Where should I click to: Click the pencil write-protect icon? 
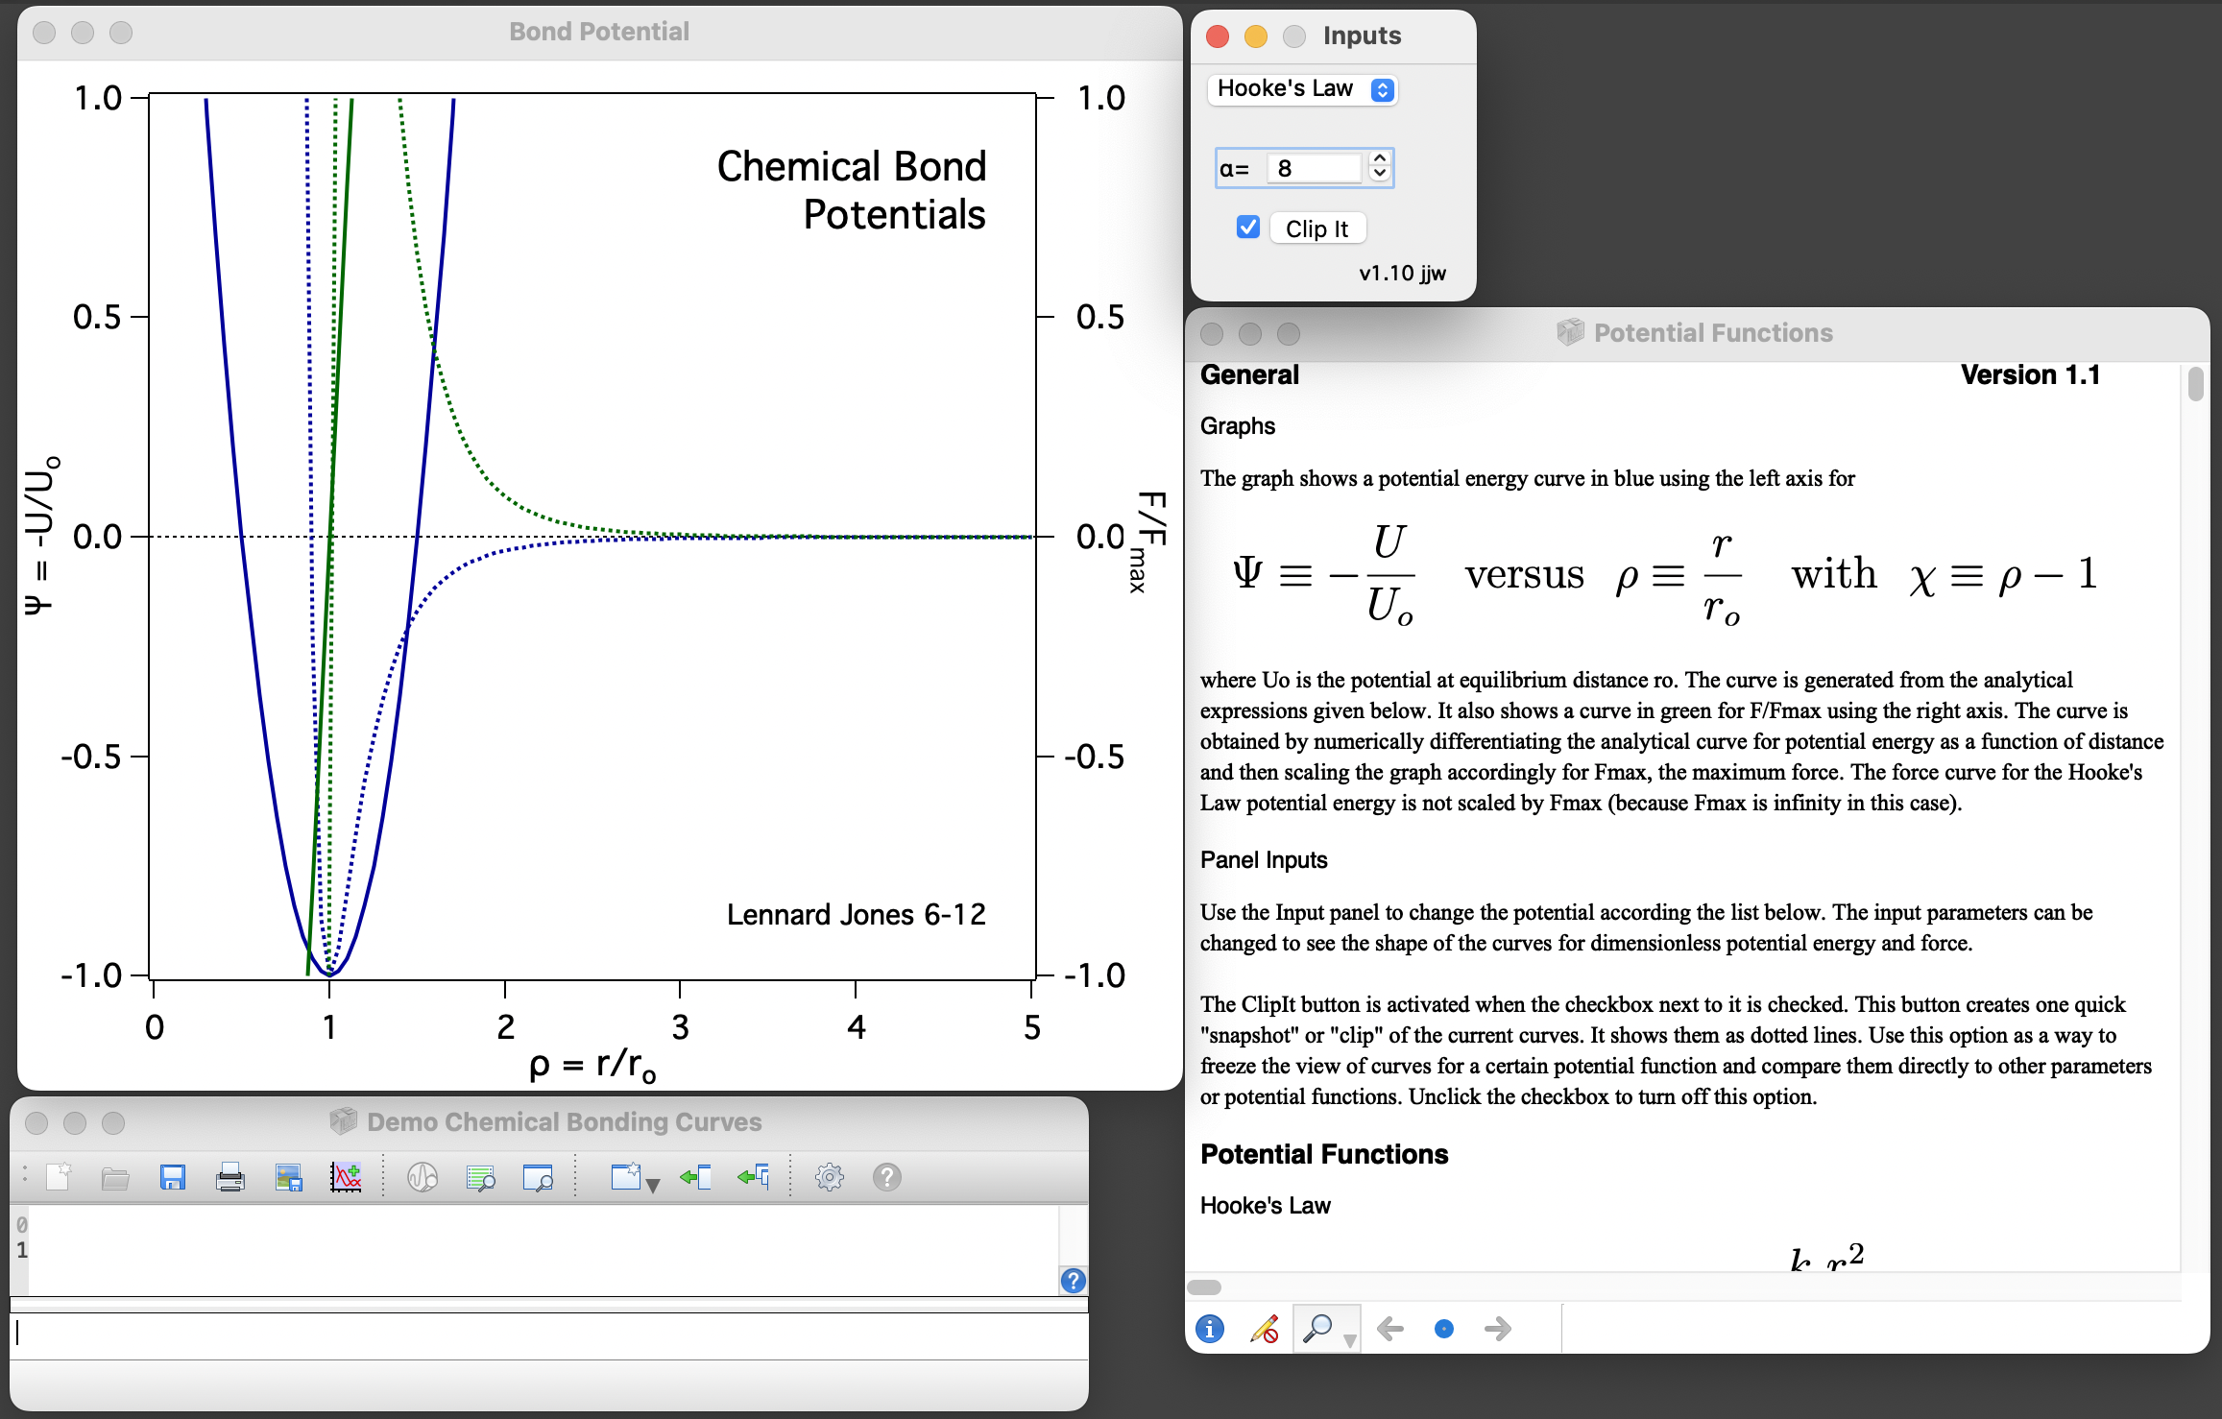coord(1265,1329)
